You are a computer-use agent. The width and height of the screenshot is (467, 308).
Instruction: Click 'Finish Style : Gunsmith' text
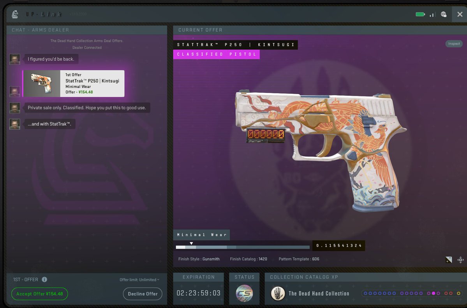coord(199,259)
